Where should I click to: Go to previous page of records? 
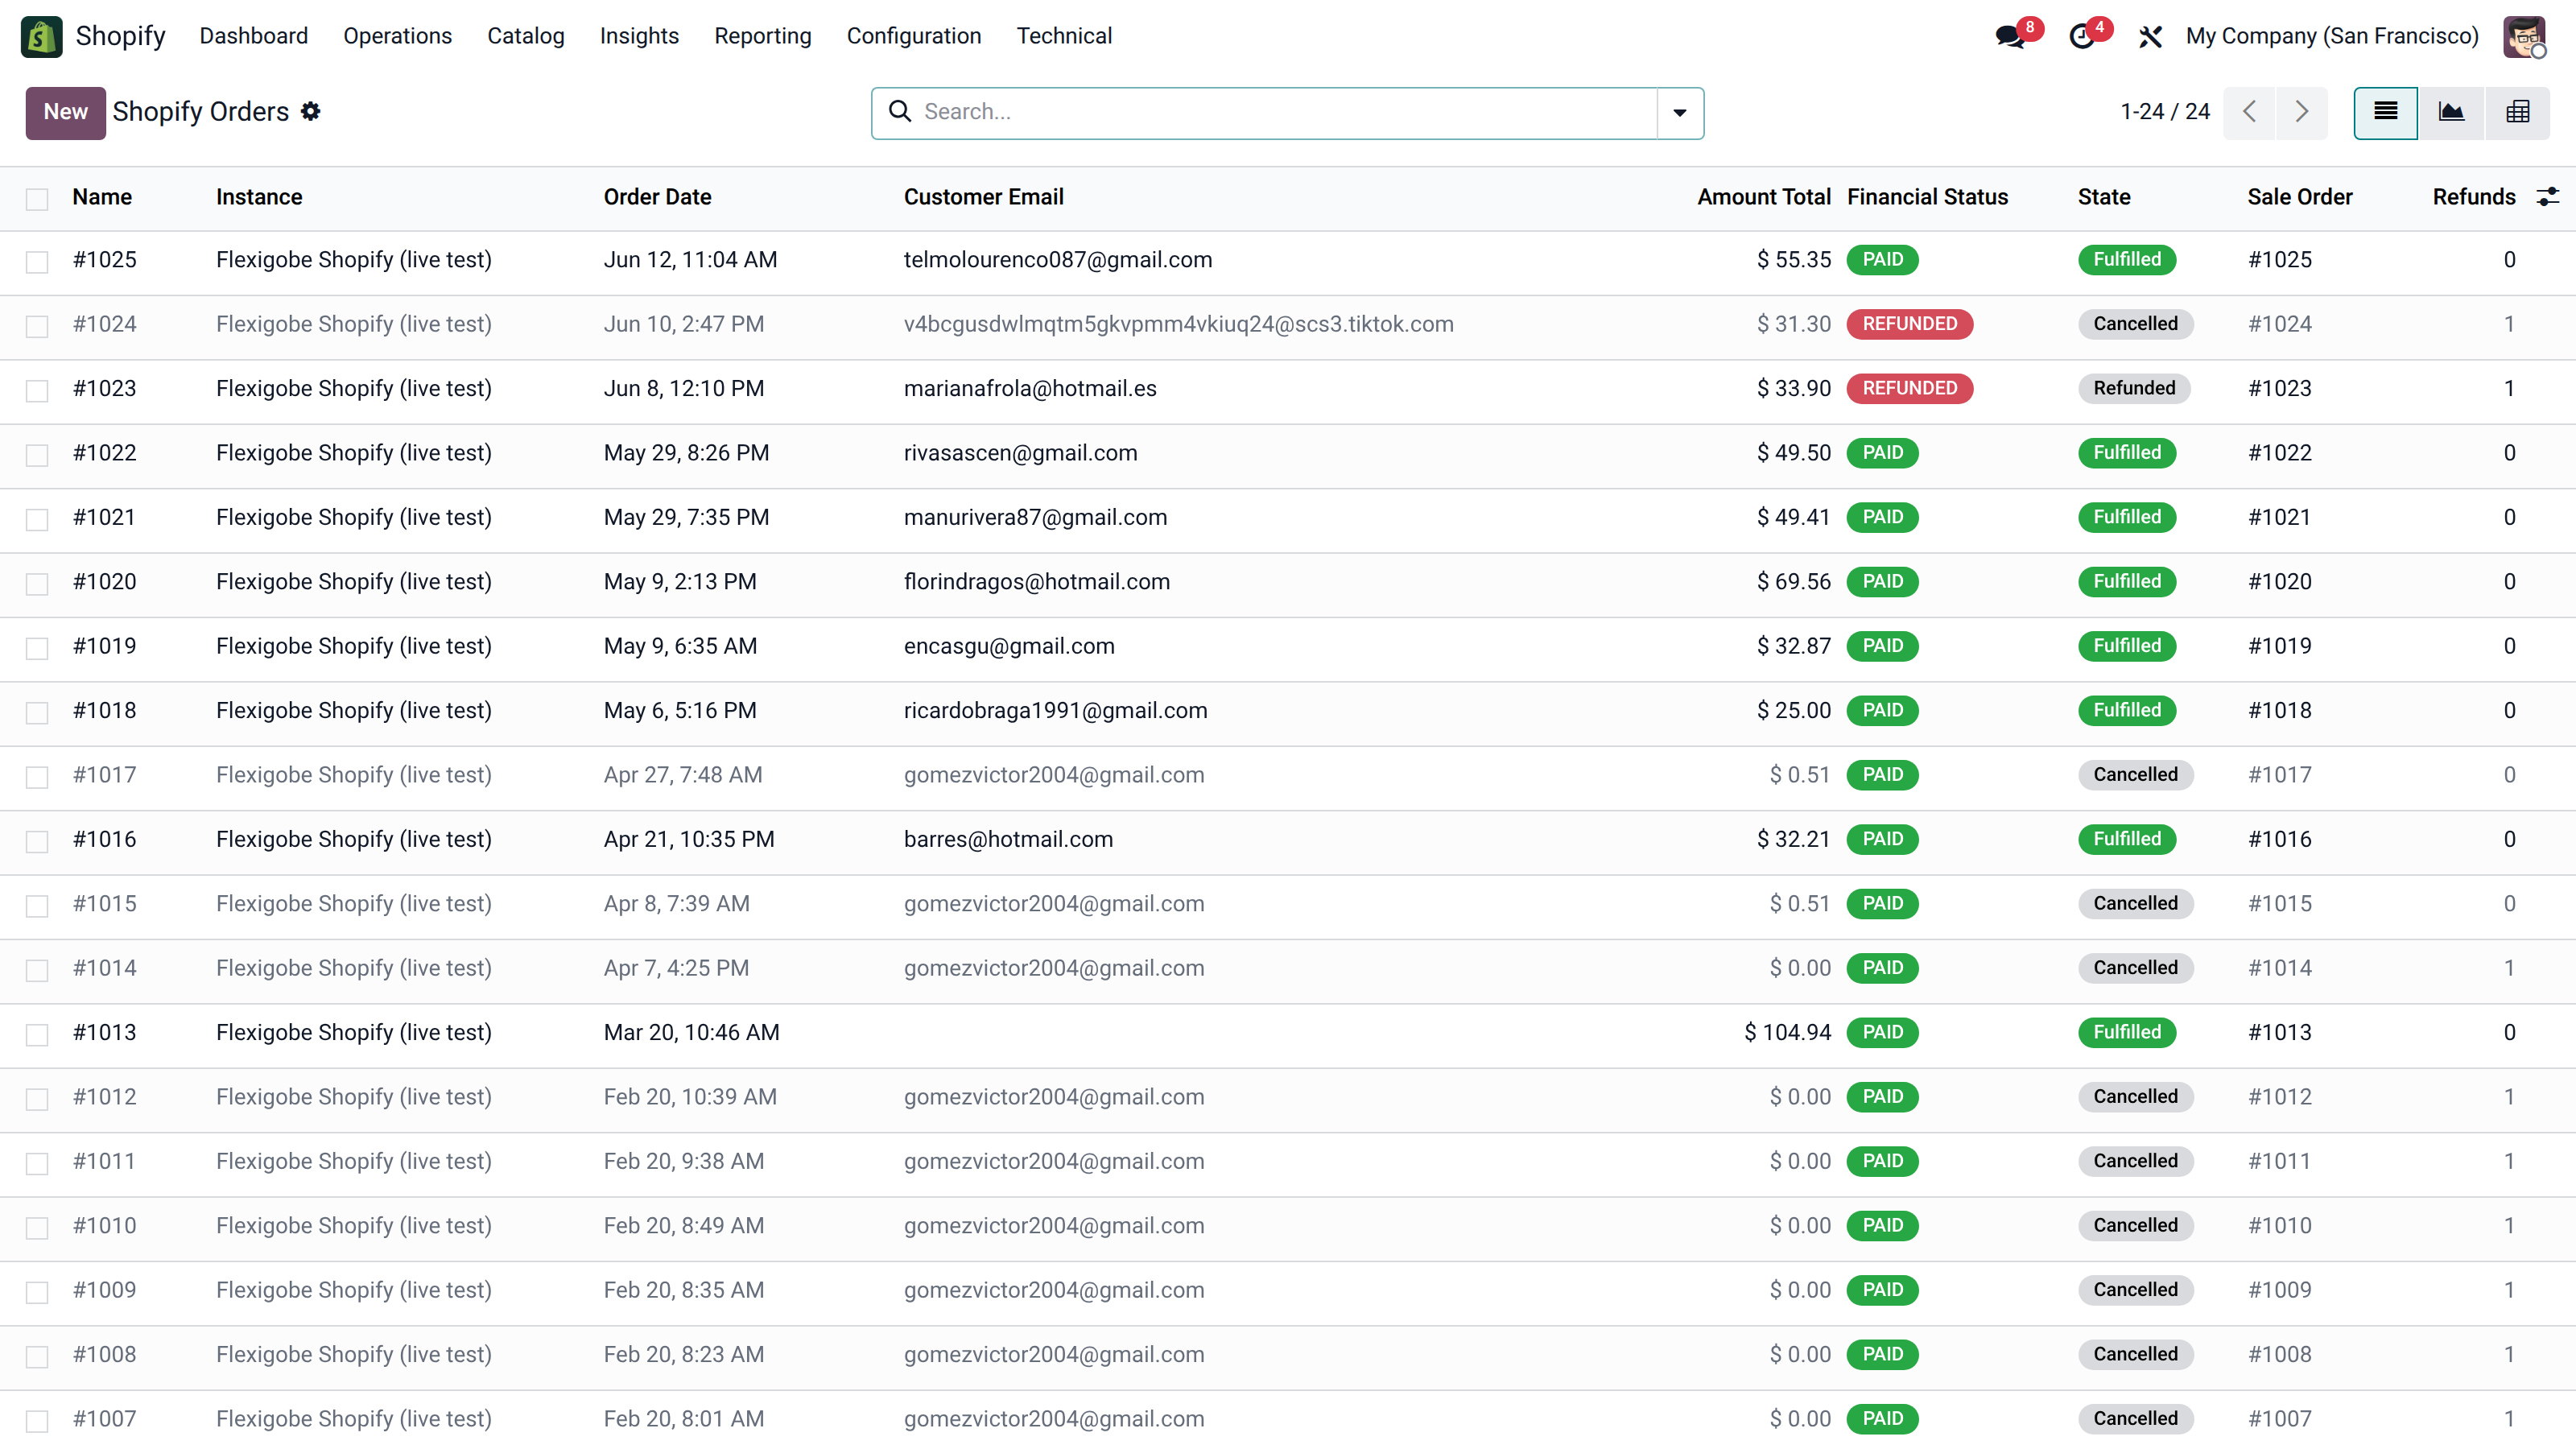[x=2249, y=112]
